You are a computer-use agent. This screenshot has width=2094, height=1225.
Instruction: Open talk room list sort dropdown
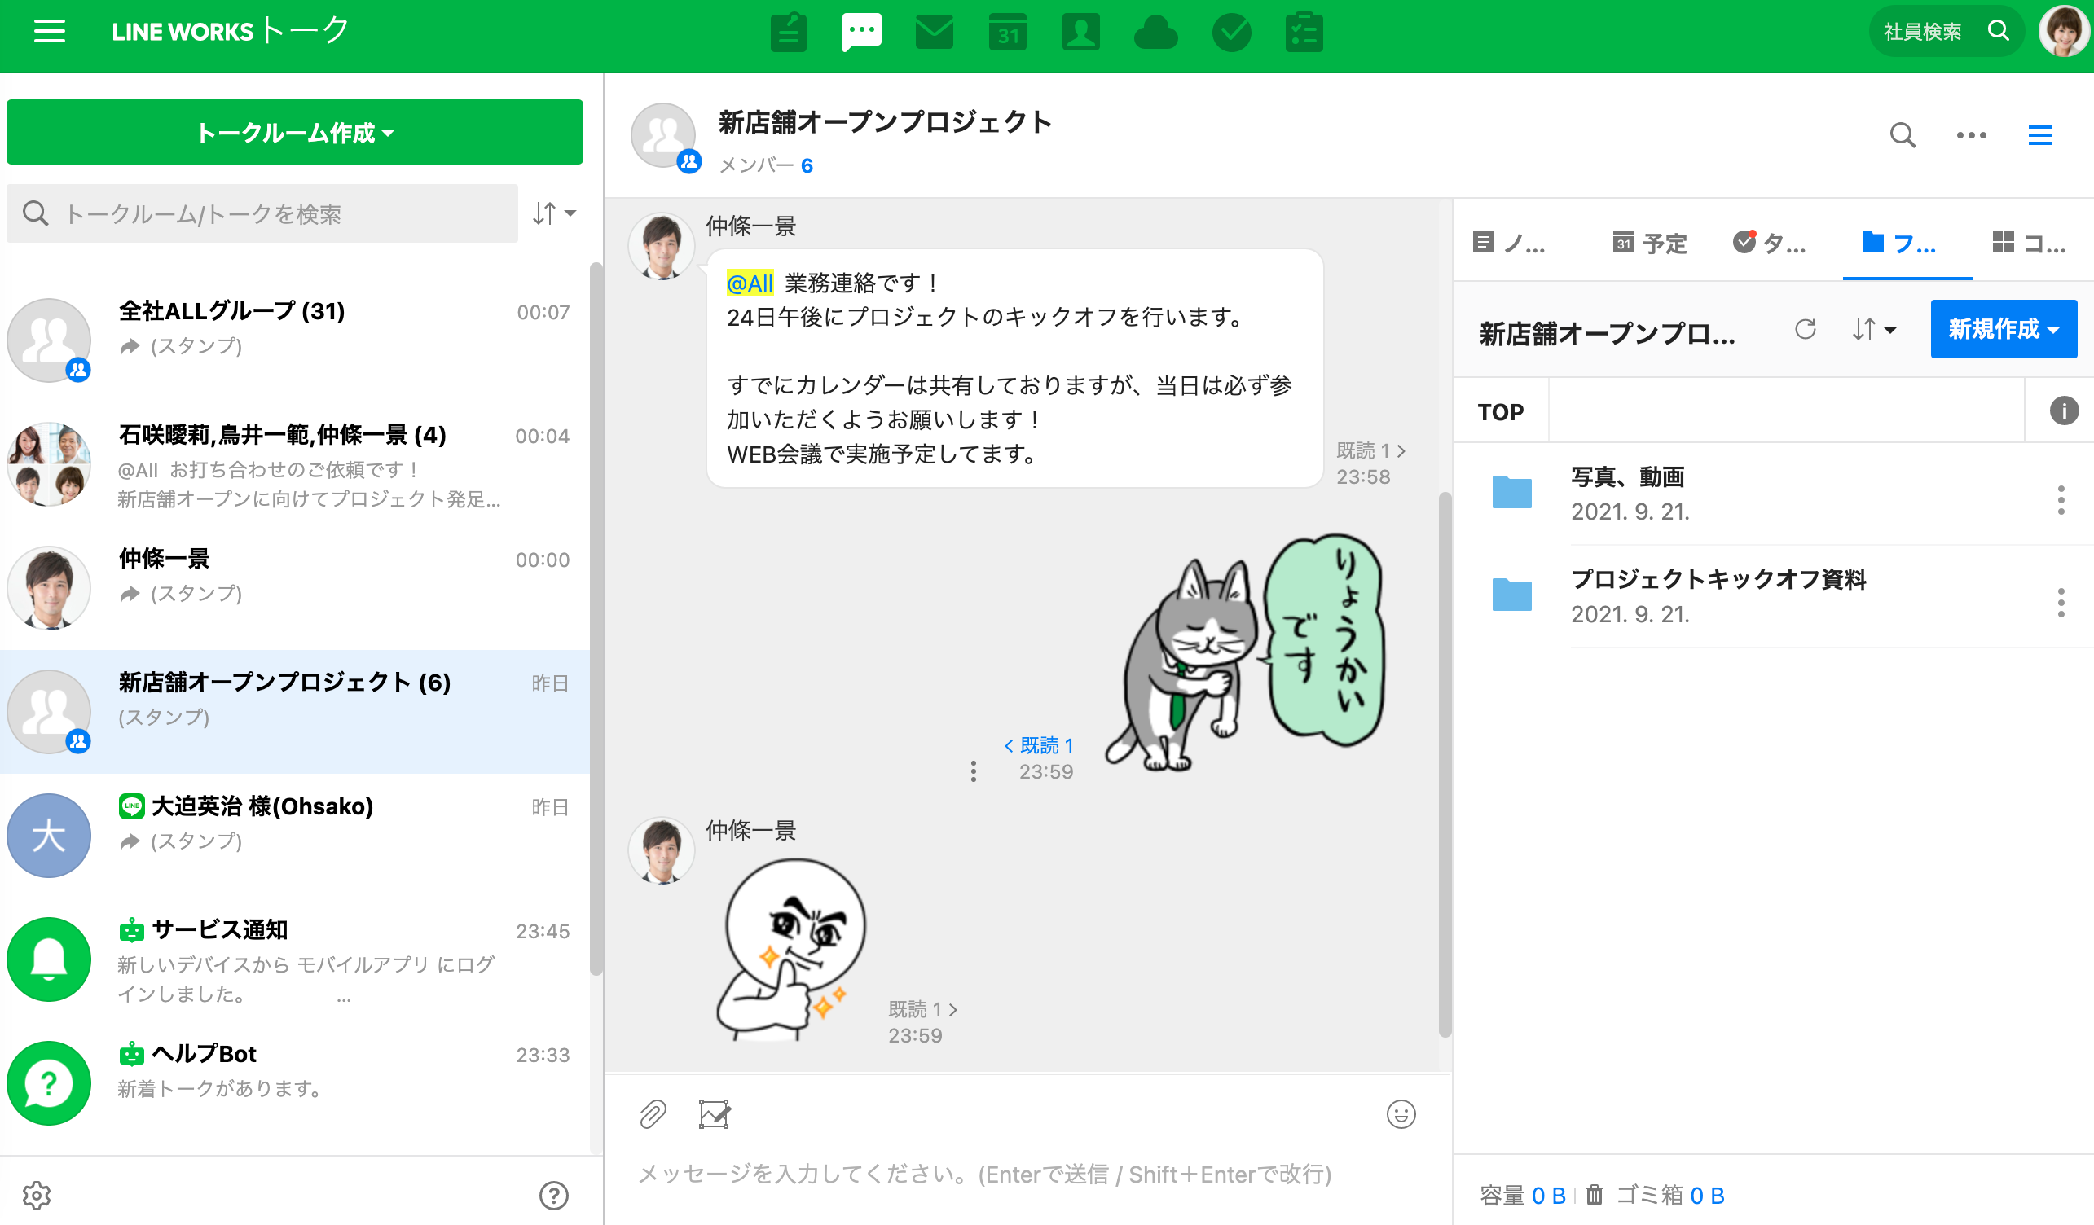coord(553,213)
